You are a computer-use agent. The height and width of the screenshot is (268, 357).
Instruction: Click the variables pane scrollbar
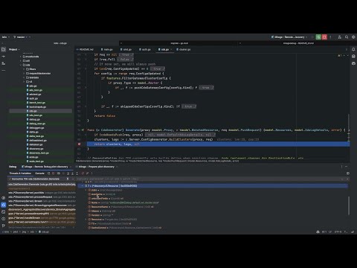coord(349,205)
